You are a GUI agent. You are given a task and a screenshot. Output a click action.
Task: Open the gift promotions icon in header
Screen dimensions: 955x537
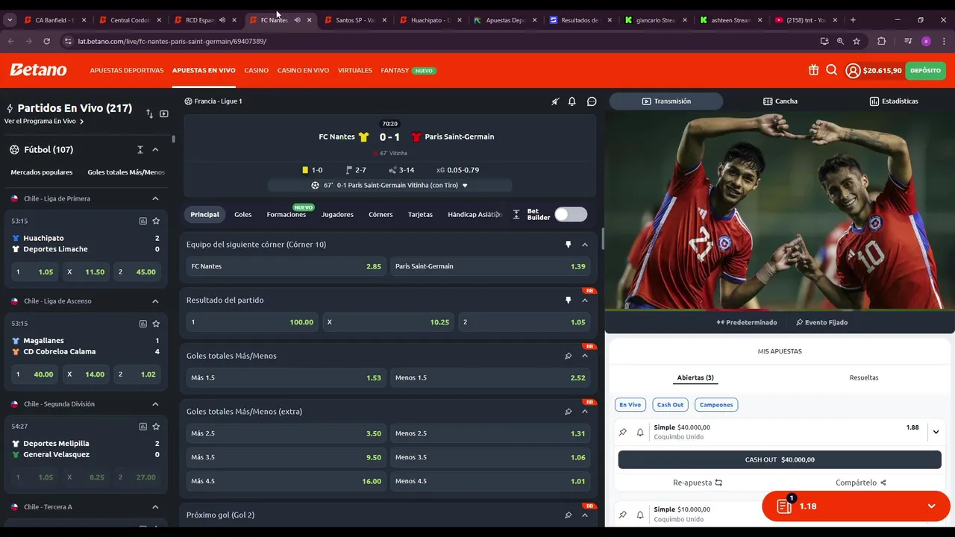(x=813, y=70)
